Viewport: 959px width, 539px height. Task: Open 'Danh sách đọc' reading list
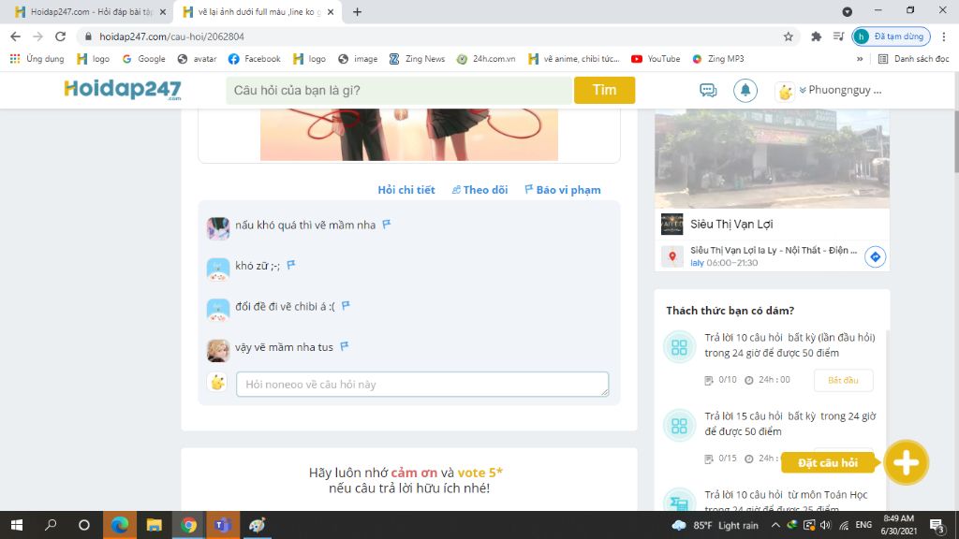pos(914,59)
